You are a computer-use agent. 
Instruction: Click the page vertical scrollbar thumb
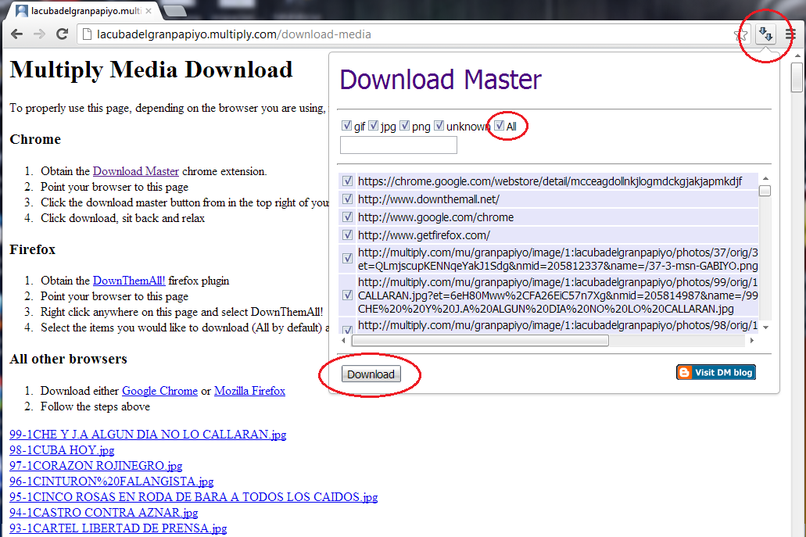click(x=797, y=77)
